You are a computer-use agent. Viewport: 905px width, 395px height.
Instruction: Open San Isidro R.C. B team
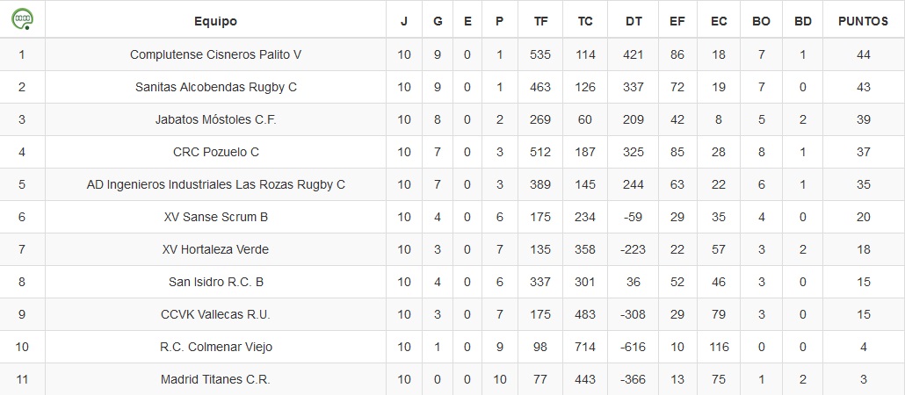click(x=215, y=282)
